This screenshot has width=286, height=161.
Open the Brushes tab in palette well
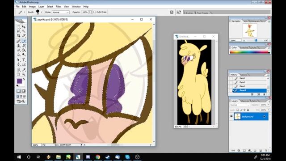tap(189, 13)
